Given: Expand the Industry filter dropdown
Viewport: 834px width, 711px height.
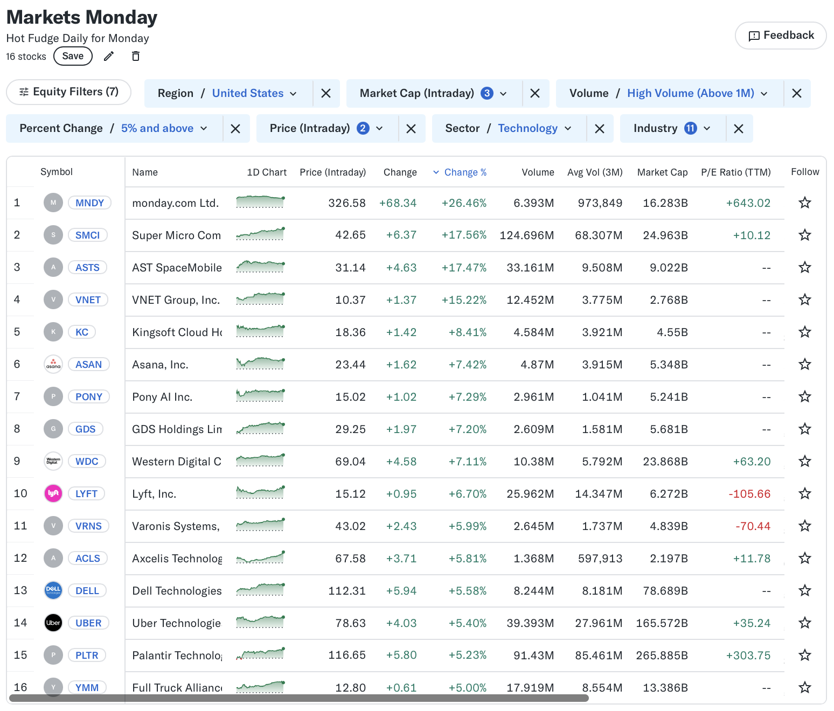Looking at the screenshot, I should [671, 128].
